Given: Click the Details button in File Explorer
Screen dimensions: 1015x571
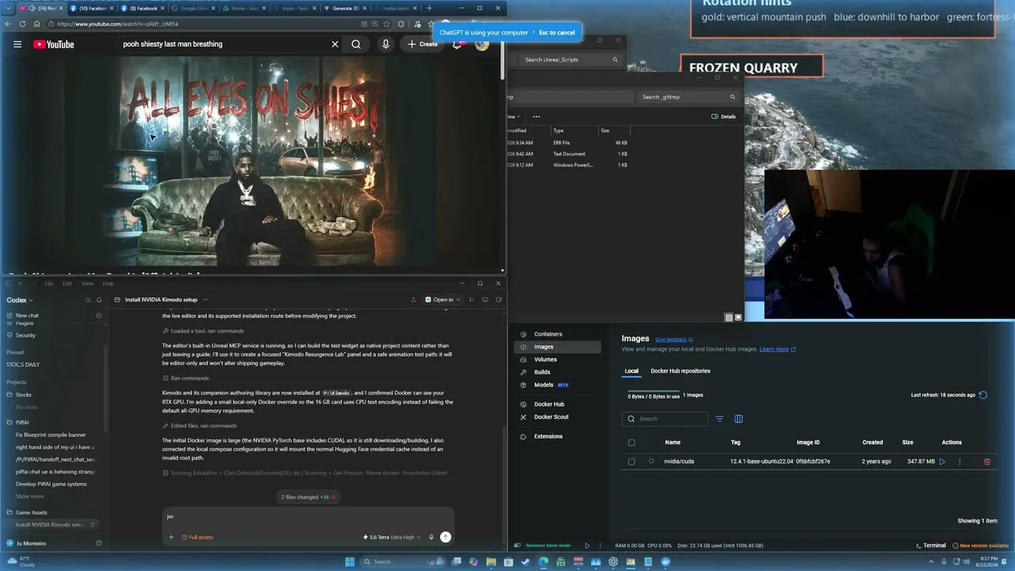Looking at the screenshot, I should coord(724,117).
